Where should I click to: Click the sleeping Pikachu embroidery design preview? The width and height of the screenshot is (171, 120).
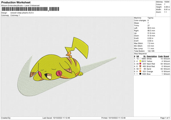point(67,67)
